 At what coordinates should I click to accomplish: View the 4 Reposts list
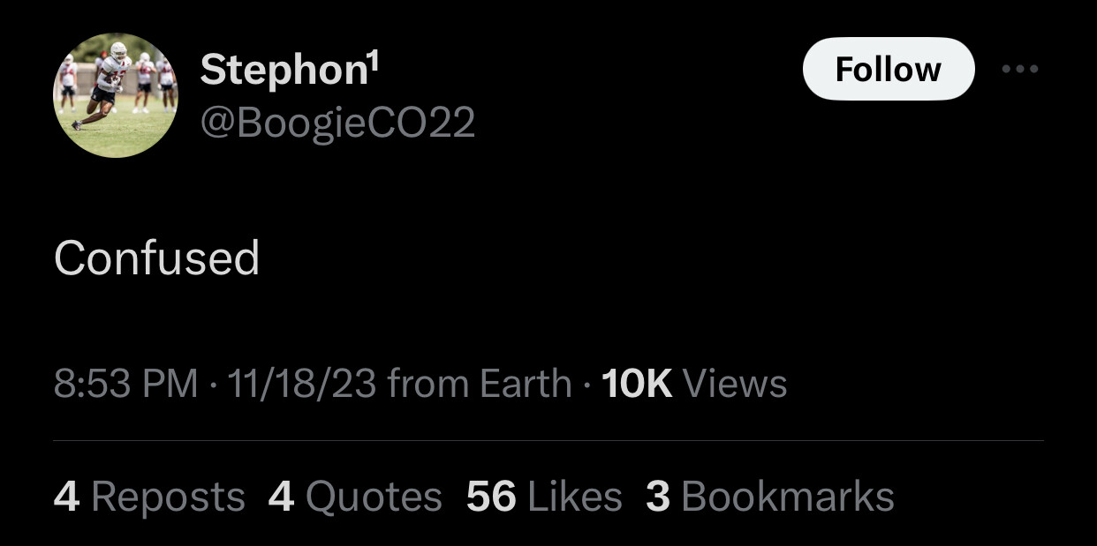coord(149,497)
